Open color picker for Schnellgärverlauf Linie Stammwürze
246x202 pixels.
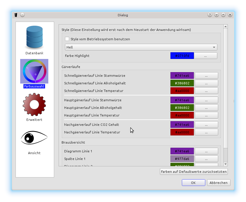206,76
